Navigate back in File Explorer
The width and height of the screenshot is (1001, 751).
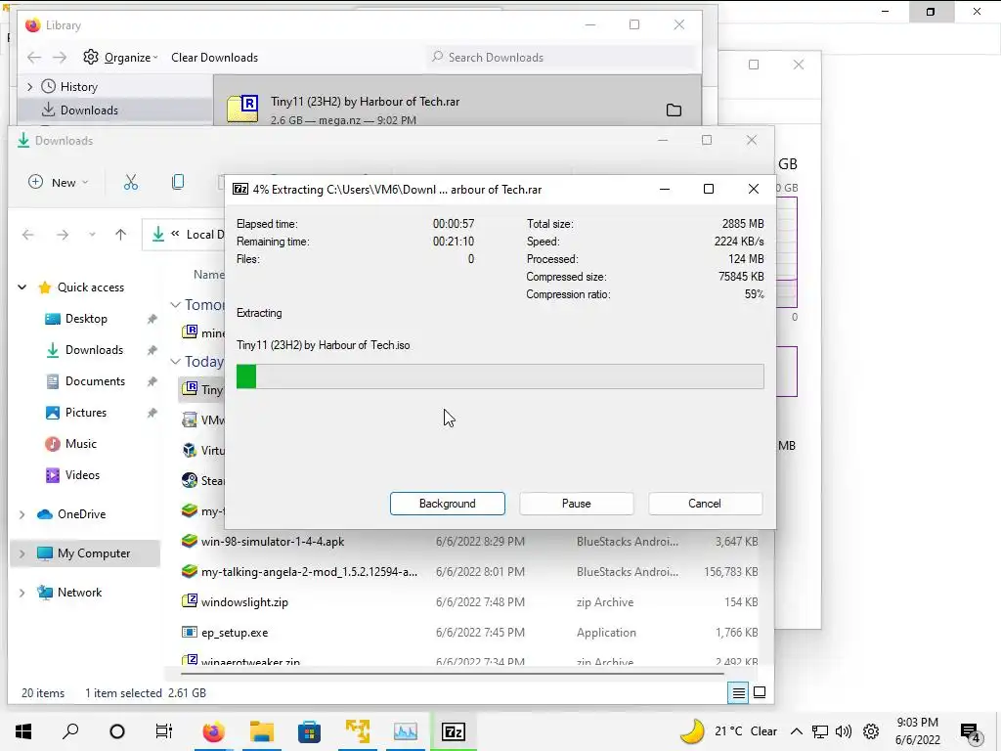[28, 235]
